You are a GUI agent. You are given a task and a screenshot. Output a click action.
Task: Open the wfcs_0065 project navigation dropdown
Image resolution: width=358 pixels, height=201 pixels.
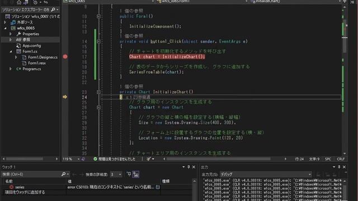(x=153, y=1)
